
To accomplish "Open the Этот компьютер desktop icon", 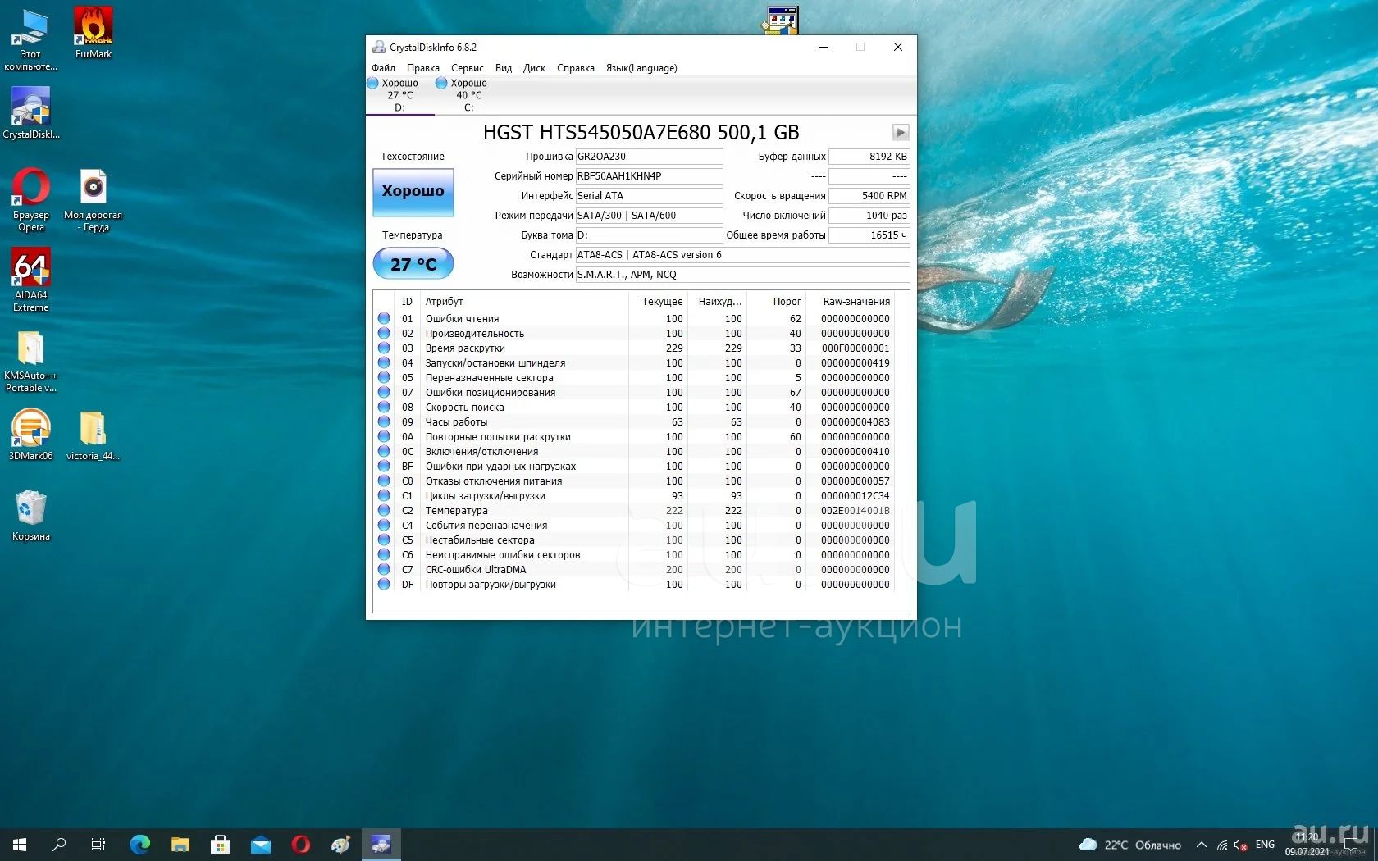I will click(x=31, y=39).
